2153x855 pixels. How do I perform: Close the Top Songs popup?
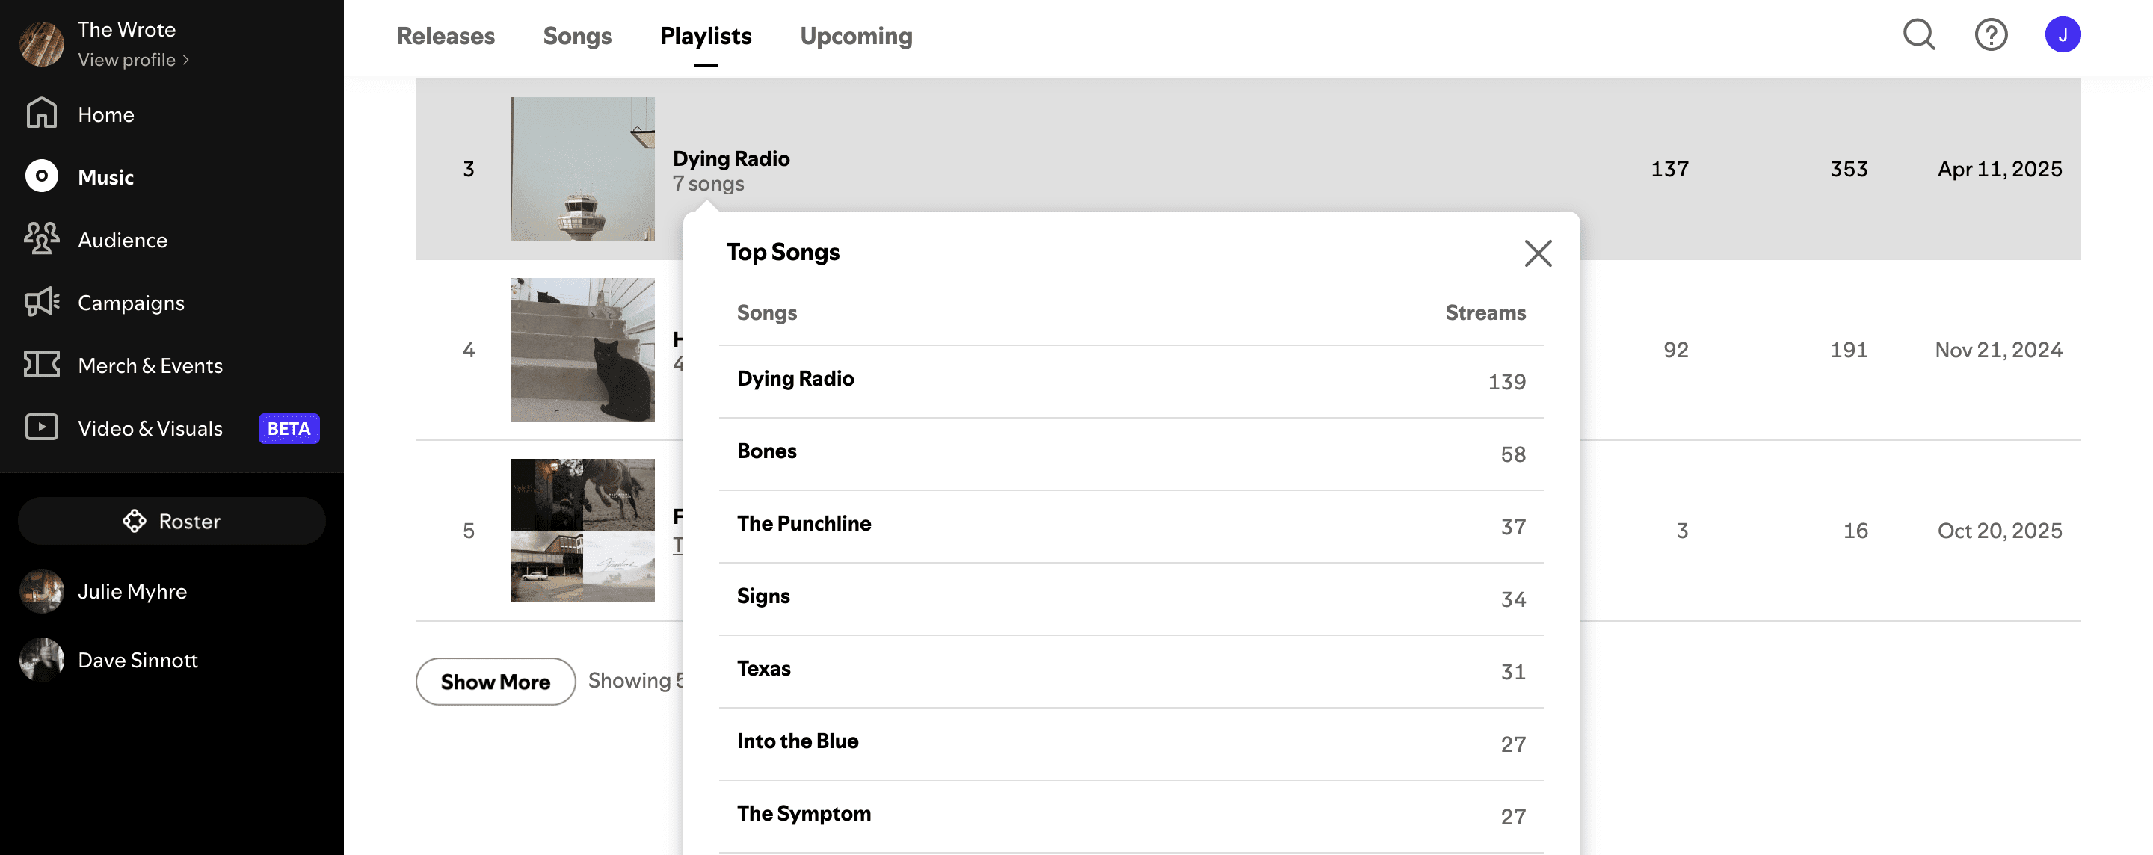point(1537,253)
